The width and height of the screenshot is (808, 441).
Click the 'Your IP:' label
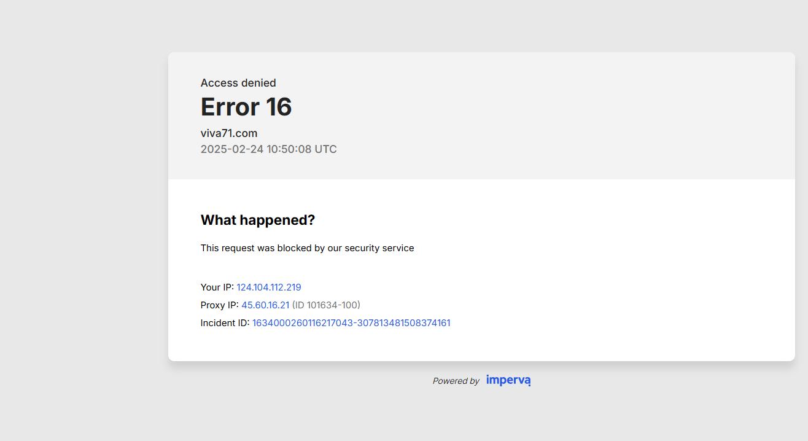click(217, 287)
